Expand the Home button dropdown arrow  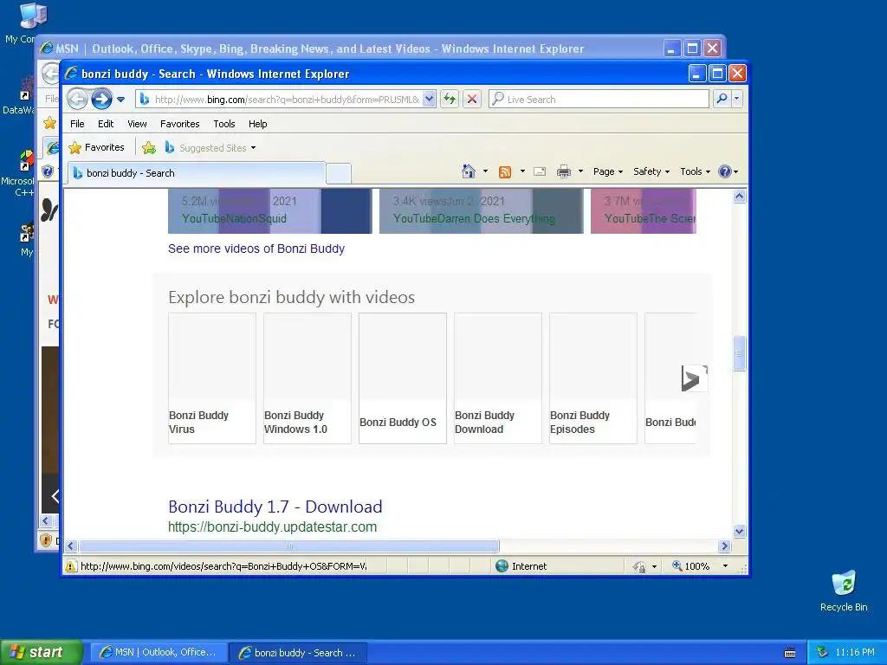click(485, 171)
